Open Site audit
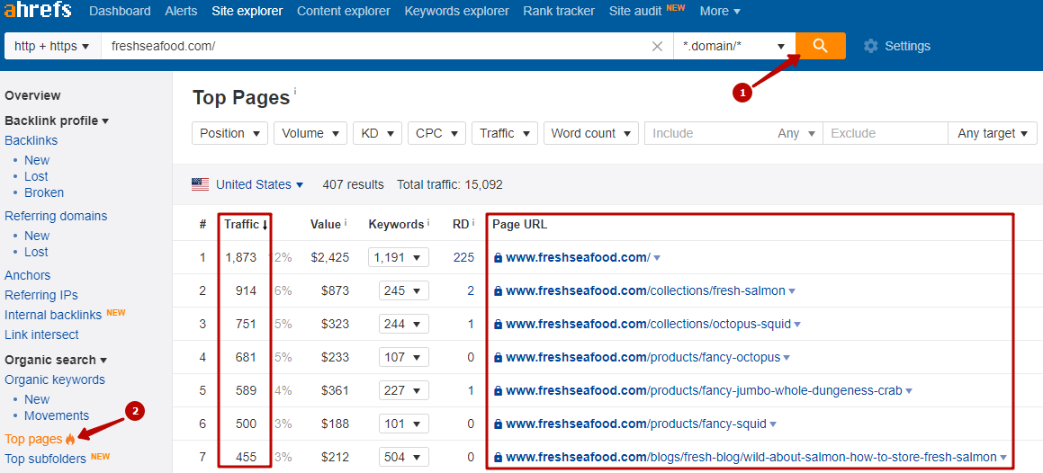Screen dimensions: 1043x473 635,11
